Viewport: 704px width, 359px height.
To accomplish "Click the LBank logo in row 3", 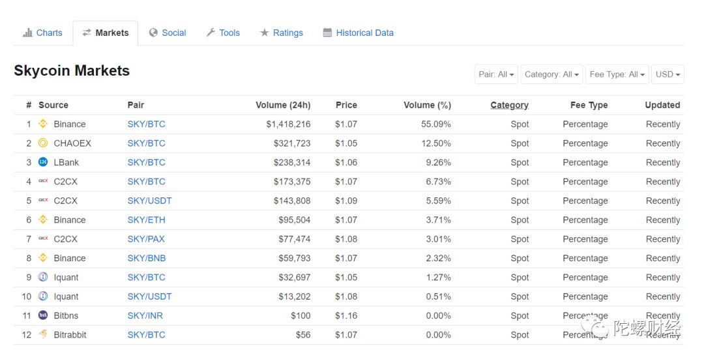I will [x=43, y=162].
